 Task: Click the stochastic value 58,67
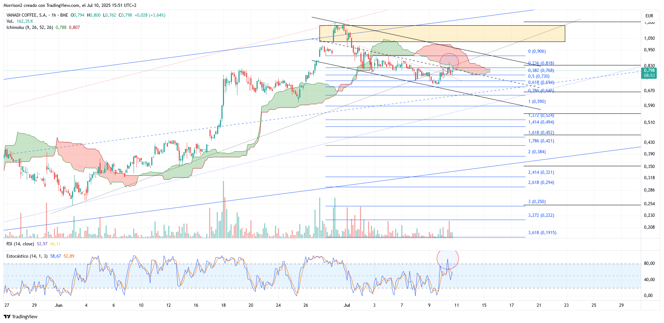click(x=55, y=256)
